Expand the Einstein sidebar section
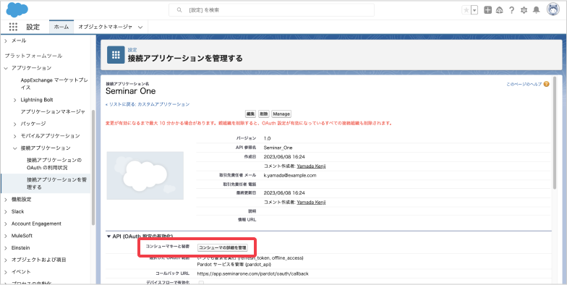The width and height of the screenshot is (567, 285). pos(6,248)
